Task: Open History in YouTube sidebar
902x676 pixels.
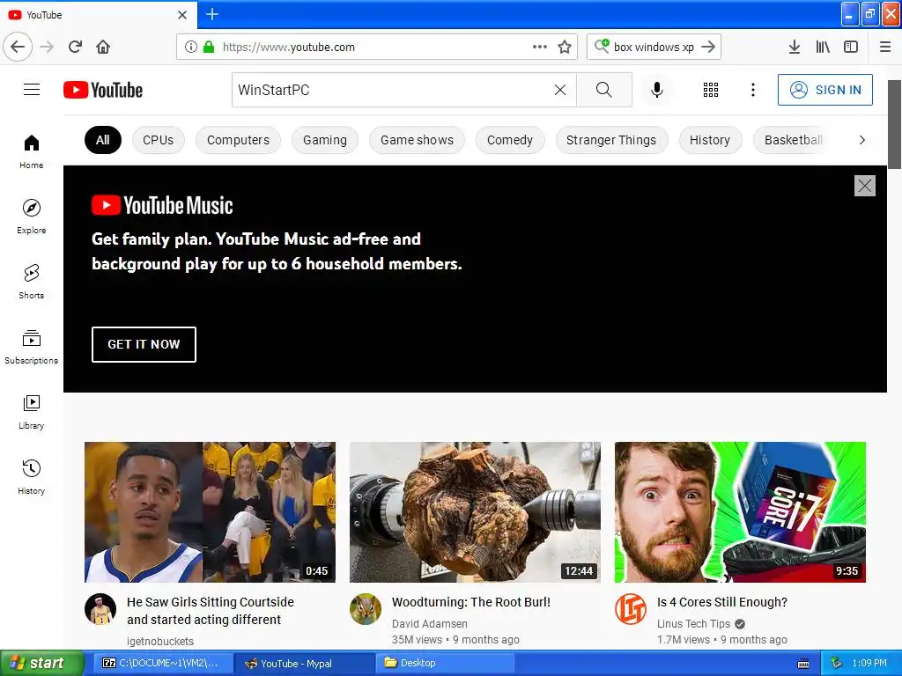Action: tap(31, 477)
